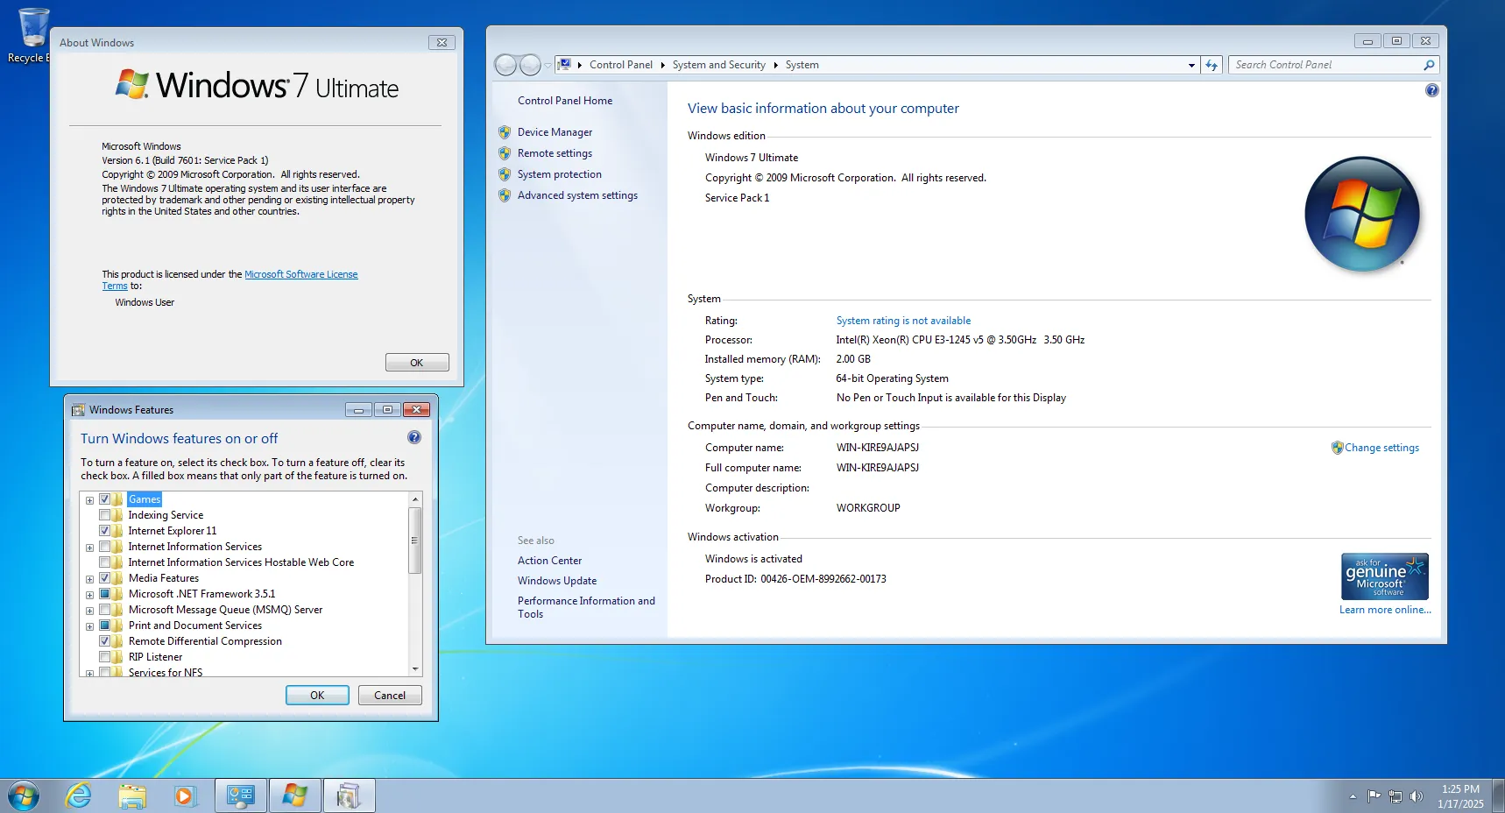The image size is (1505, 813).
Task: Click System breadcrumb in address bar
Action: (x=802, y=65)
